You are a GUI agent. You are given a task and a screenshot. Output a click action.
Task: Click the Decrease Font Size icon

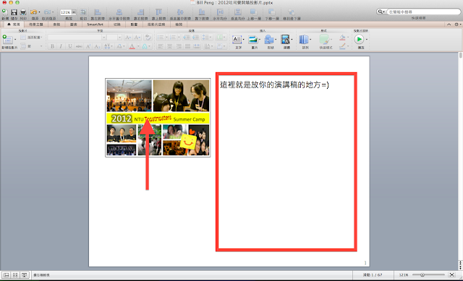(x=137, y=38)
